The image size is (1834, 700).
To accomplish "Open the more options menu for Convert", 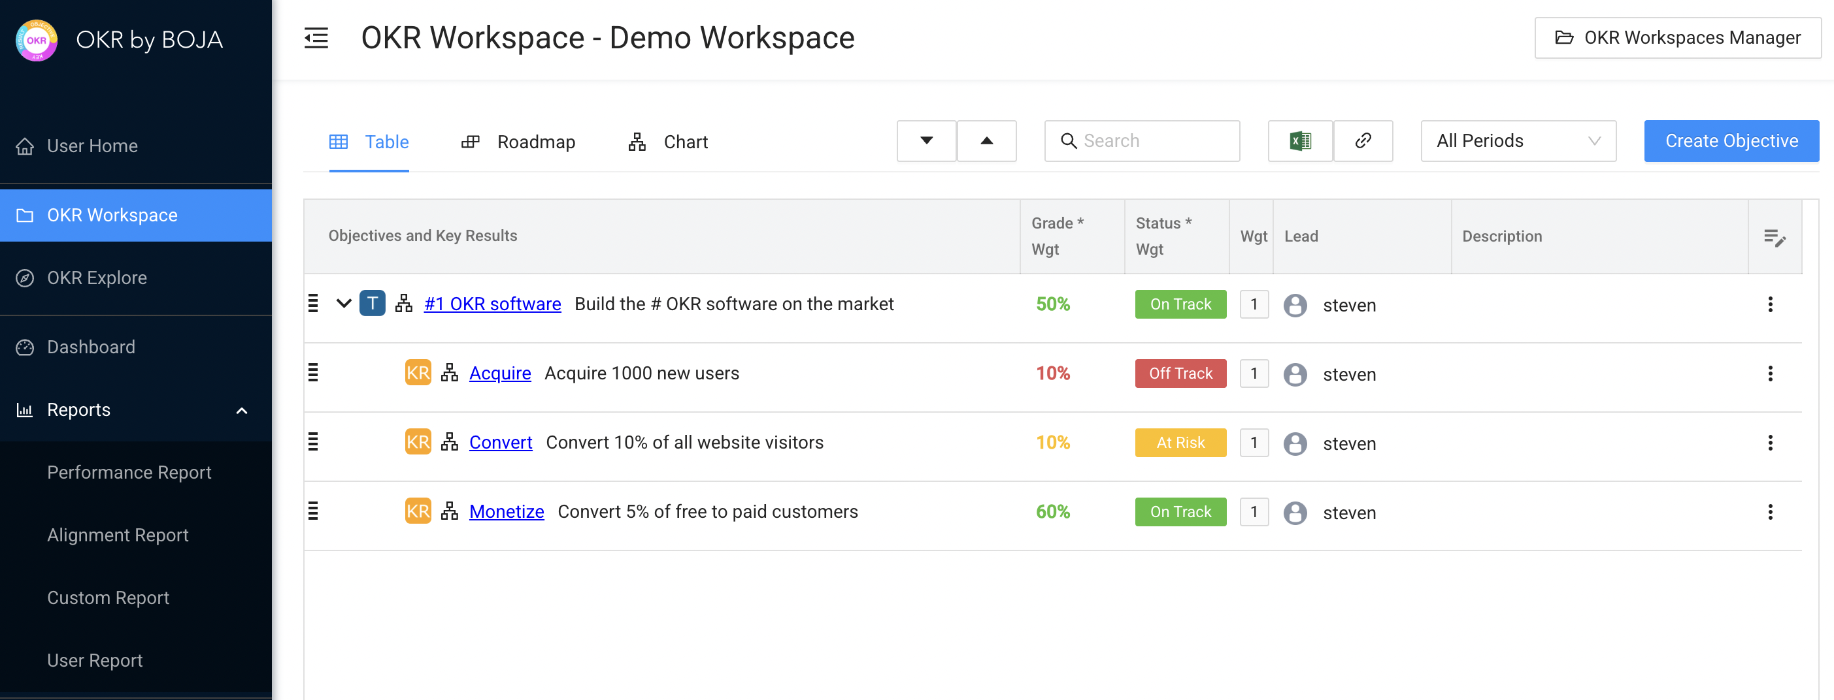I will click(1770, 443).
